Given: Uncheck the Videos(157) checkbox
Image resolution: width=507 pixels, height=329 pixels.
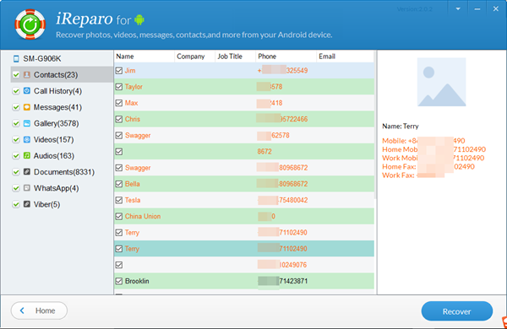Looking at the screenshot, I should [16, 139].
